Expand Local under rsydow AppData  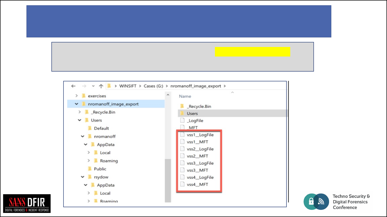[89, 193]
